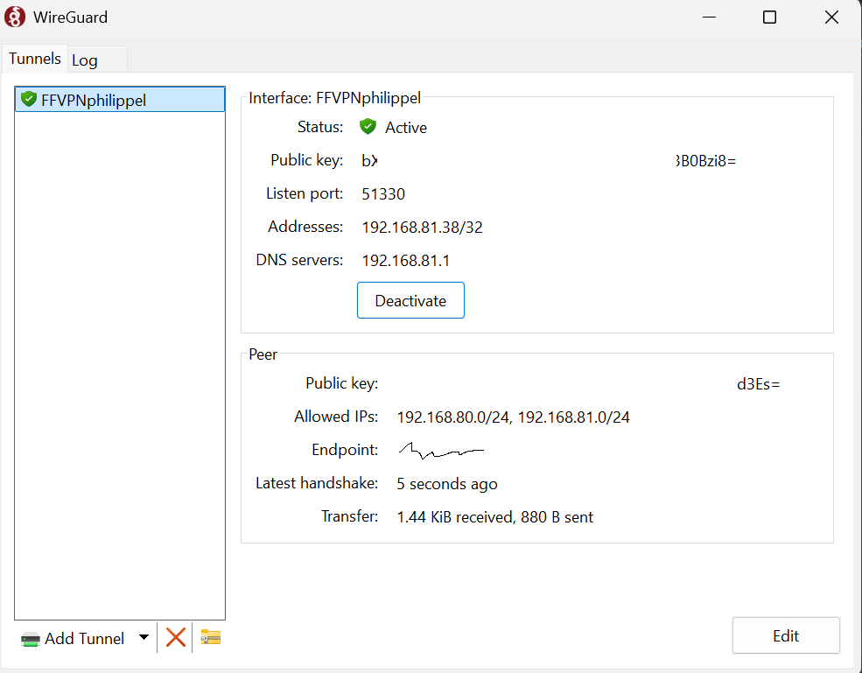The image size is (862, 673).
Task: Open the Add Tunnel dropdown arrow
Action: 144,637
